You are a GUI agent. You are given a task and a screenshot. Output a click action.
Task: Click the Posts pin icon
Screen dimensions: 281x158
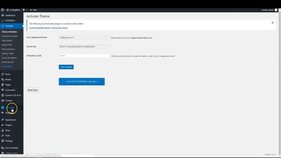click(x=3, y=74)
